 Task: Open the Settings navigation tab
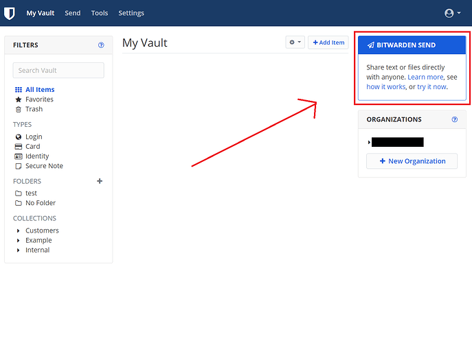(131, 13)
